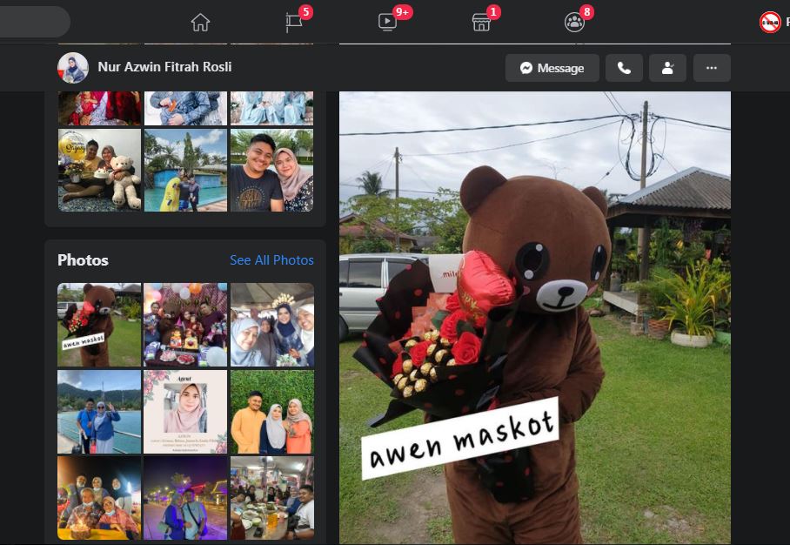Open the awen maskot bear photo thumbnail

99,325
